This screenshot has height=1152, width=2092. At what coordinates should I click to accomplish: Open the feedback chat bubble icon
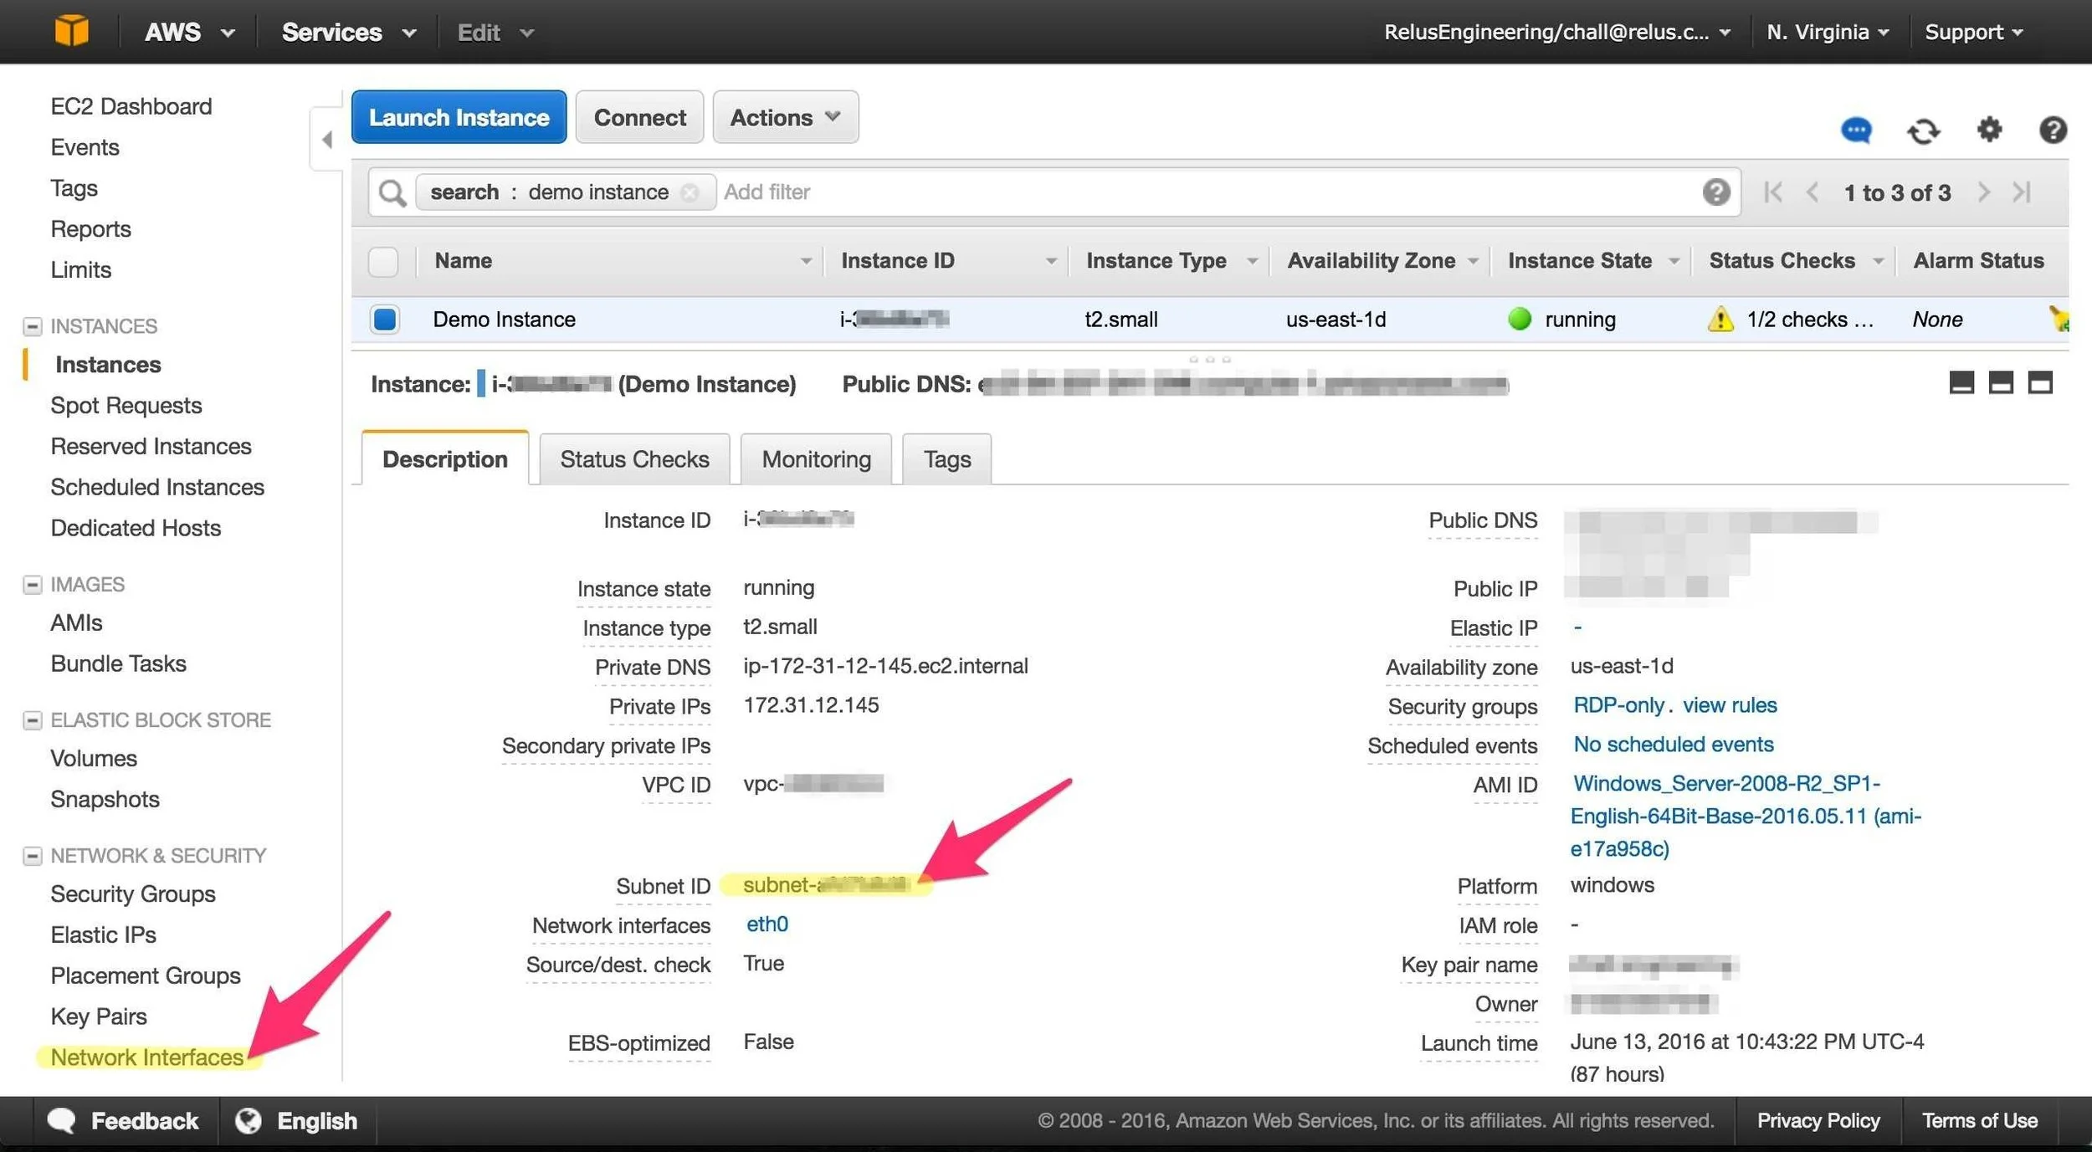(1856, 131)
